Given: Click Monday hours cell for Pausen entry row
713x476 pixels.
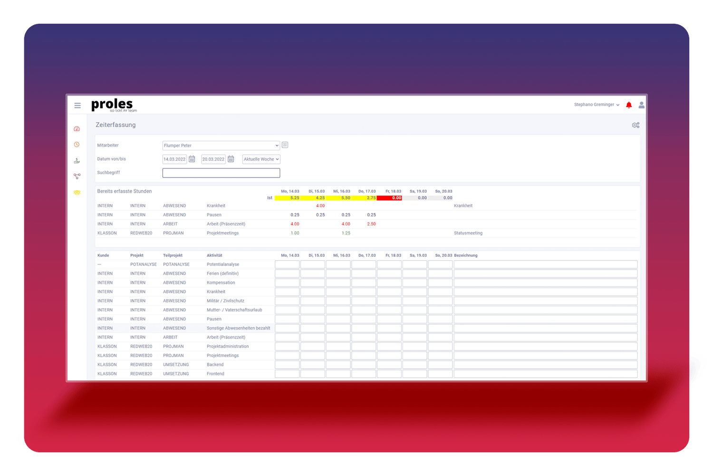Looking at the screenshot, I should pos(287,319).
